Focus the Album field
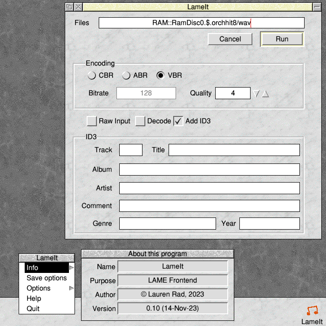Screen dimensions: 326x326 [210, 170]
